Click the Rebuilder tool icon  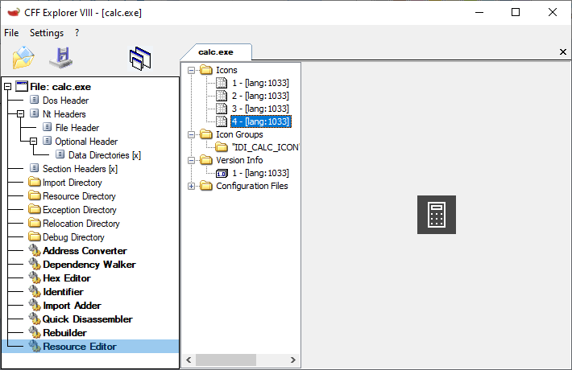[35, 332]
